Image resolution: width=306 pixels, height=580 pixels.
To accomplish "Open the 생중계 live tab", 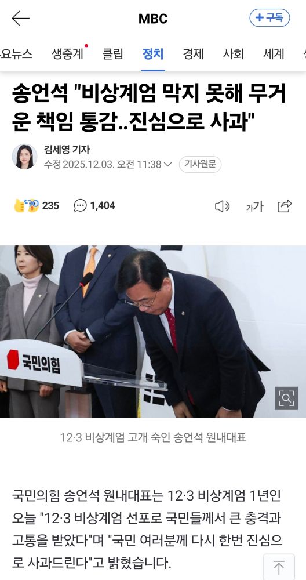I will pyautogui.click(x=67, y=54).
